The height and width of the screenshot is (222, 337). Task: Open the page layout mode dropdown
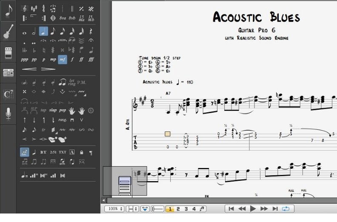[x=132, y=209]
